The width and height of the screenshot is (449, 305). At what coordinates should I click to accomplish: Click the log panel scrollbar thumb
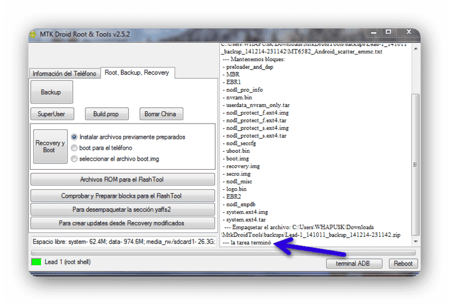[415, 165]
